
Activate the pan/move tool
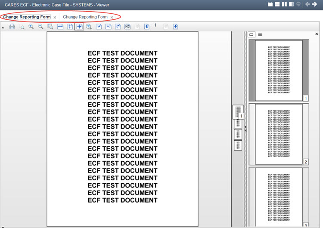point(79,27)
